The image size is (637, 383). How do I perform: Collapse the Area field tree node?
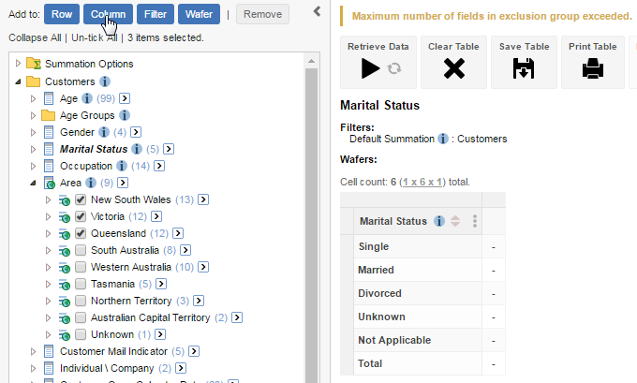[34, 184]
